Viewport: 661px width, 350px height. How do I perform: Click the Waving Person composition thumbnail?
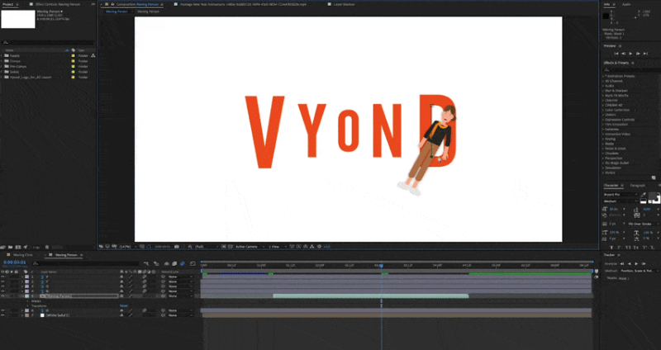(18, 19)
